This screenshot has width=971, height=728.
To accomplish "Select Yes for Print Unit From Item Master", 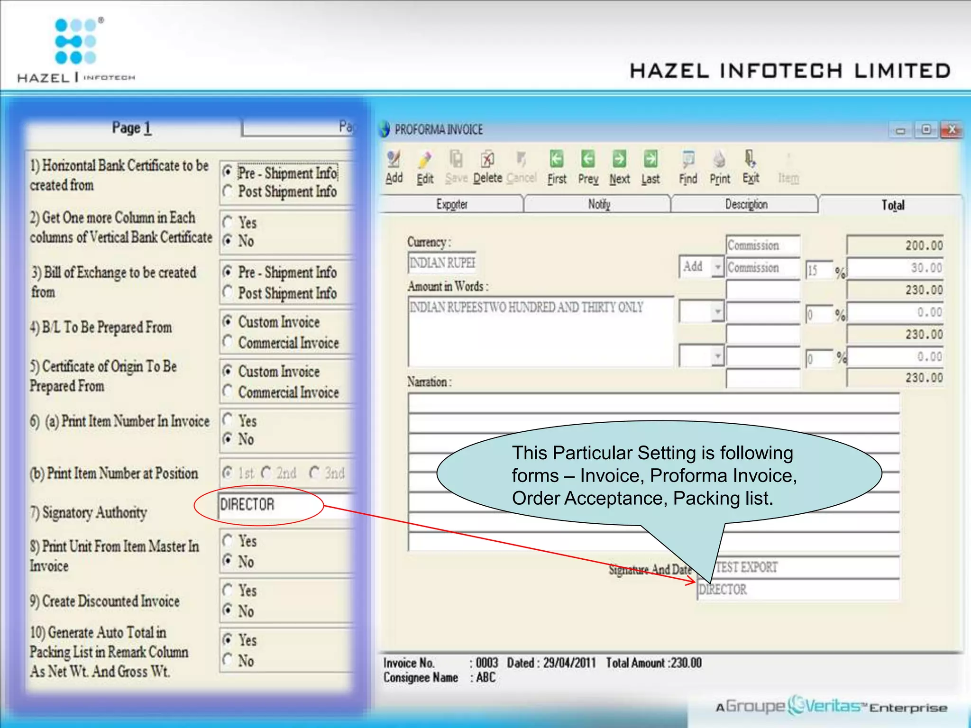I will [x=228, y=540].
